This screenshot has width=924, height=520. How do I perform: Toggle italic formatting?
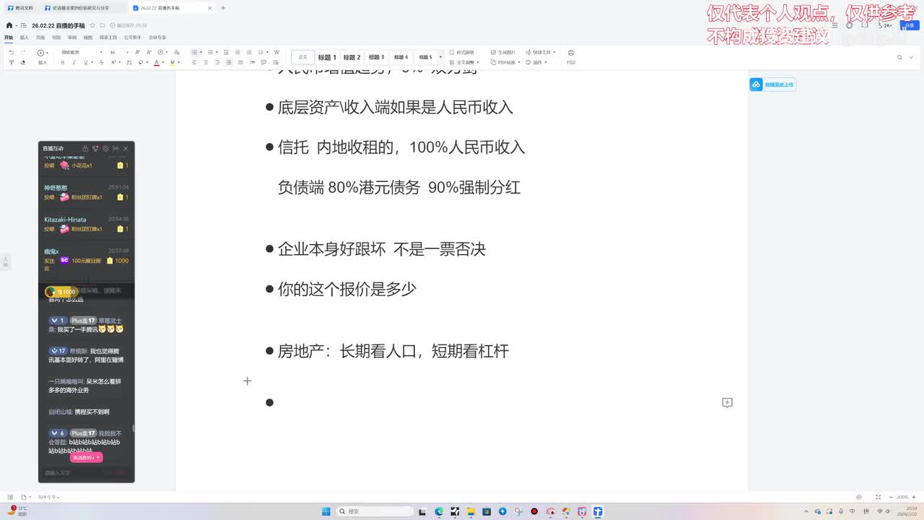tap(74, 62)
